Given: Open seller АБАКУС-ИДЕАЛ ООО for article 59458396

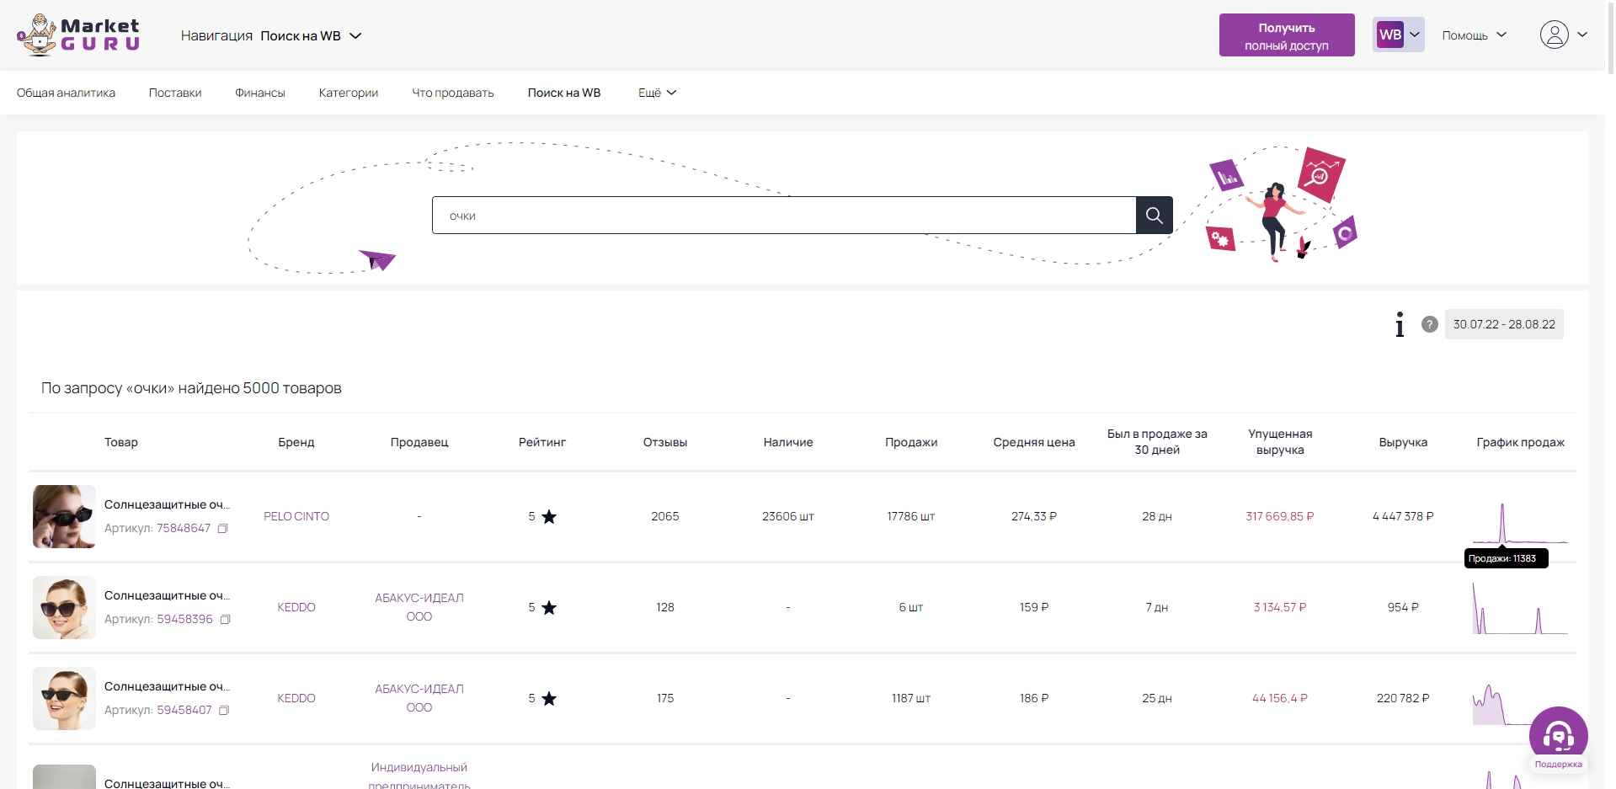Looking at the screenshot, I should point(419,607).
